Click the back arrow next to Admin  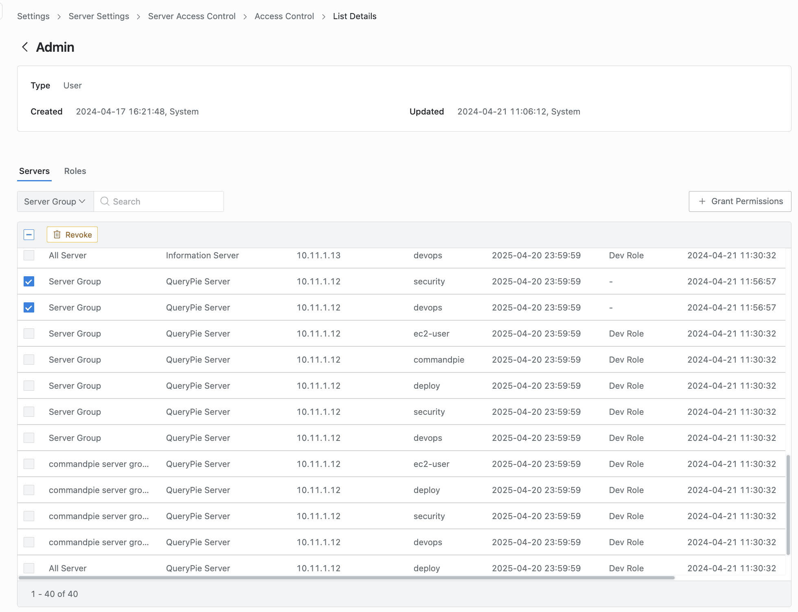pos(25,47)
